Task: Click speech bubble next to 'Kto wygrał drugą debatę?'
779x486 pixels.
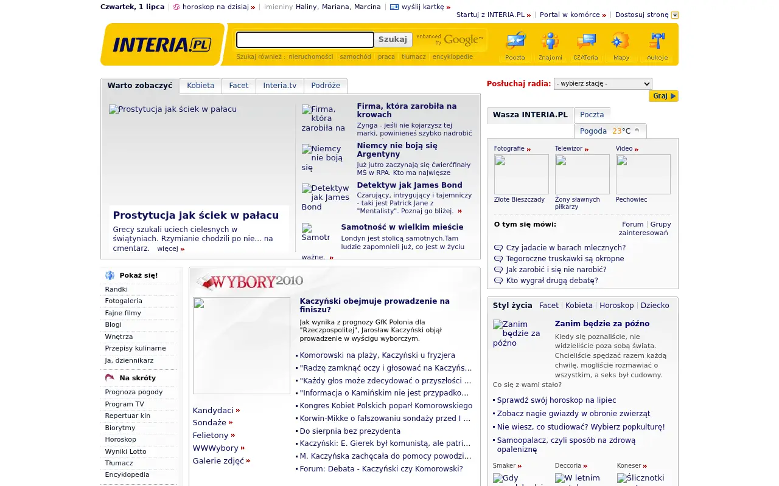Action: coord(498,281)
